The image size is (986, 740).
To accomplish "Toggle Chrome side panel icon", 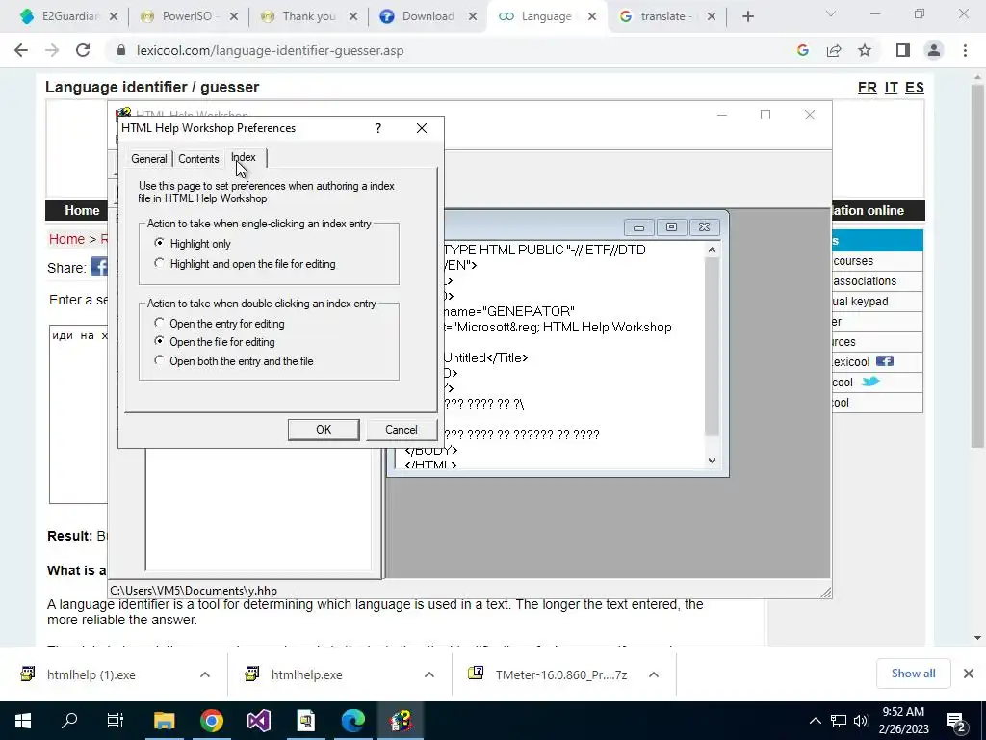I will pos(903,50).
